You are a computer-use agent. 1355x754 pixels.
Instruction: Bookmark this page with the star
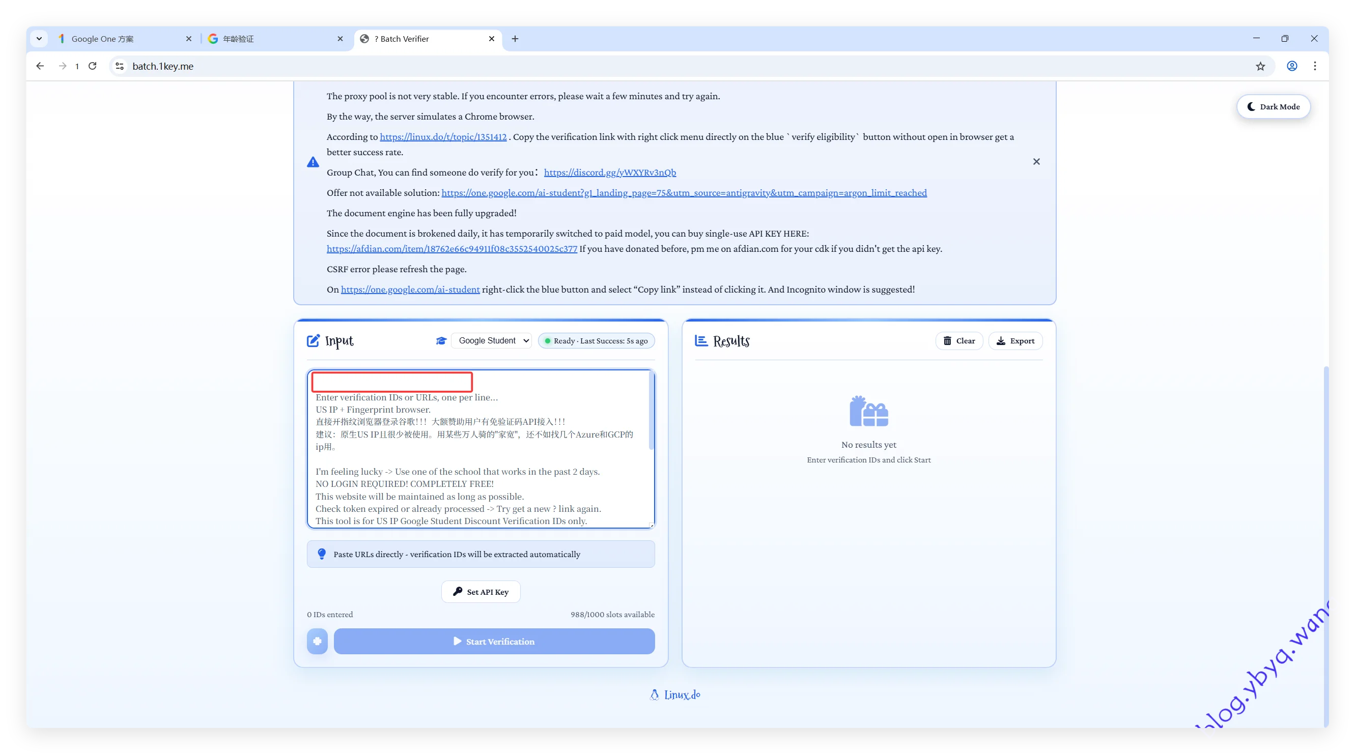coord(1260,66)
